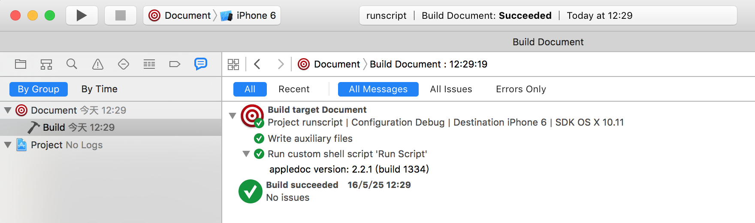755x223 pixels.
Task: Click the target icon in jump bar
Action: coord(304,64)
